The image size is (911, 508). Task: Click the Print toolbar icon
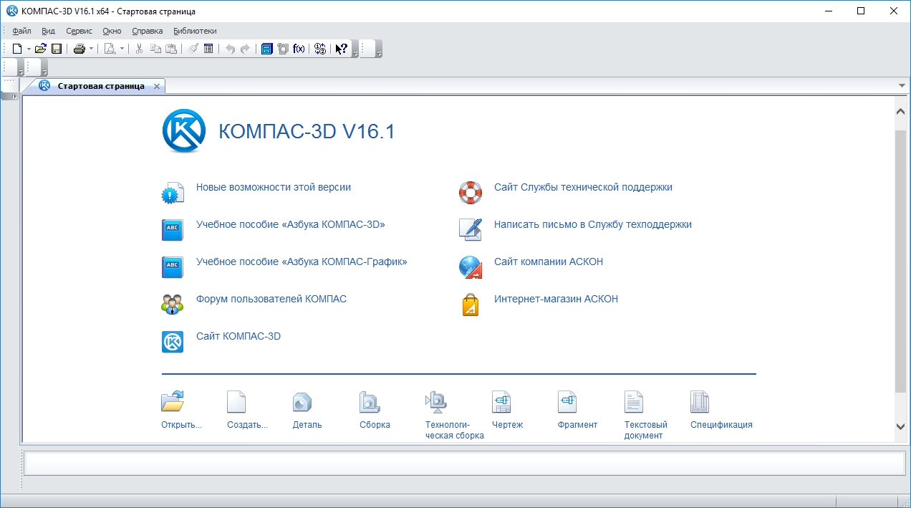click(79, 49)
